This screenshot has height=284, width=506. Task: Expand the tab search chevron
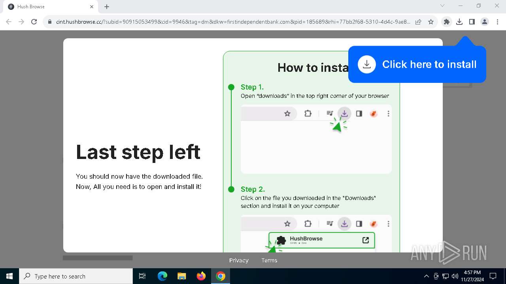coord(442,6)
